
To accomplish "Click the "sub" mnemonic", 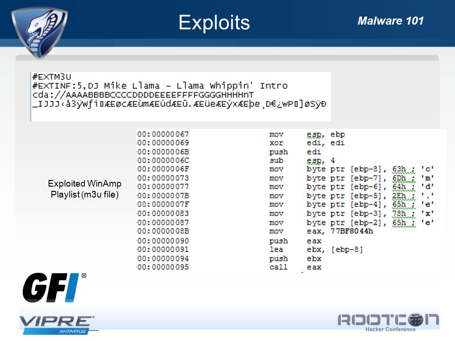I will coord(276,161).
